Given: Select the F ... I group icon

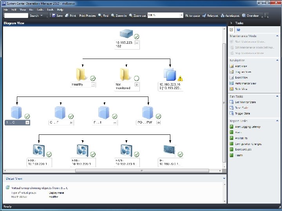Looking at the screenshot, I should click(104, 113).
